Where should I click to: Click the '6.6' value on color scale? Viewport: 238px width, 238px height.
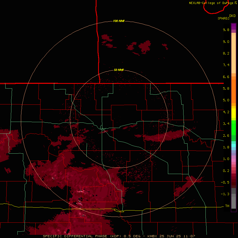pyautogui.click(x=226, y=77)
